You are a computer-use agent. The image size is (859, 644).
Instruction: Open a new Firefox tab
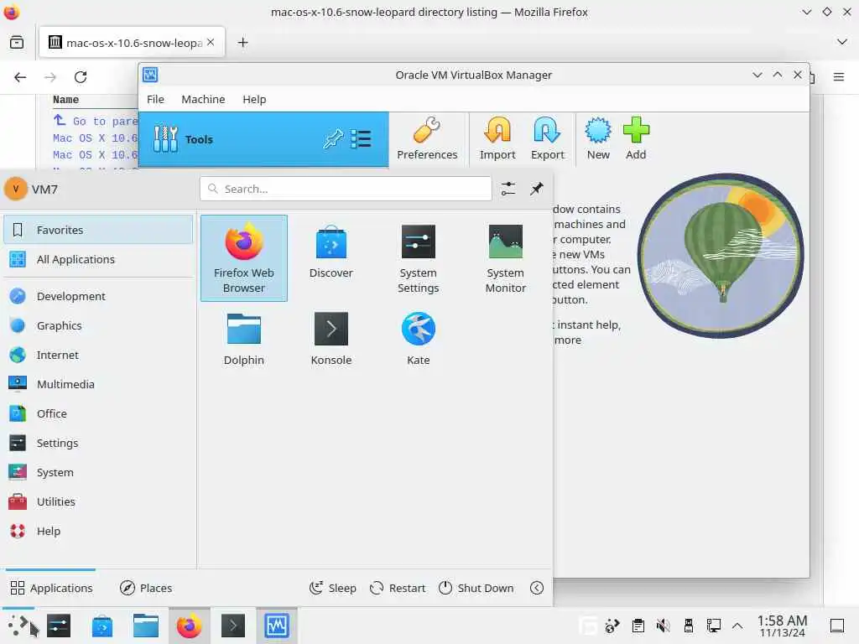coord(242,42)
